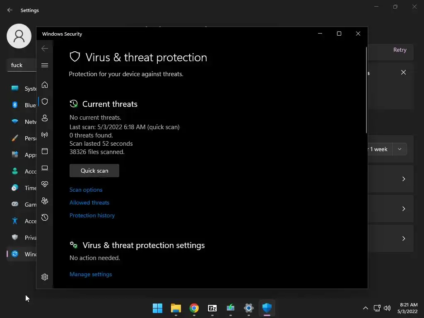The width and height of the screenshot is (424, 318).
Task: Show hidden system tray icons
Action: [365, 308]
